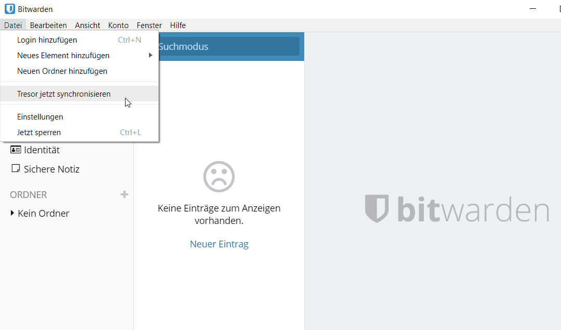
Task: Open the Ansicht menu
Action: tap(88, 25)
